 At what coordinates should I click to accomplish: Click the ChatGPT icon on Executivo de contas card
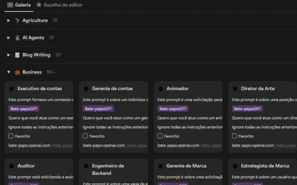click(11, 88)
